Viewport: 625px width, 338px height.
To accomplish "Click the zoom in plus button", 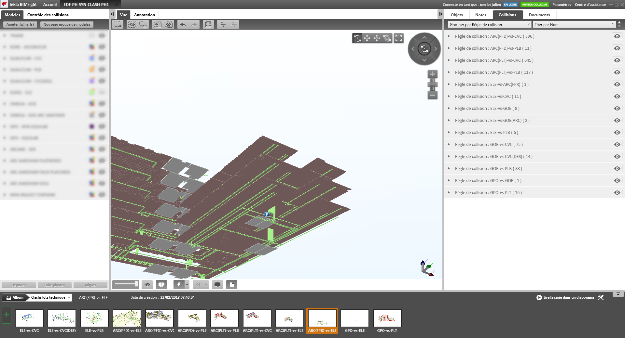I will (432, 74).
